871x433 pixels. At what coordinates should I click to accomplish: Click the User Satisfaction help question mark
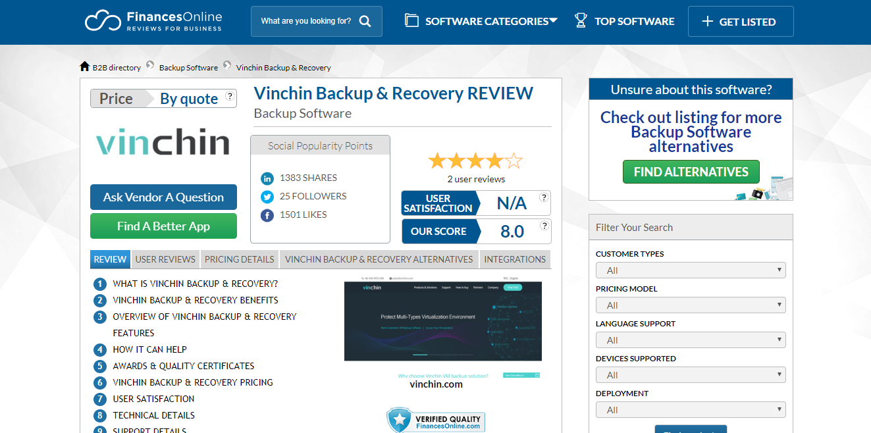click(x=544, y=197)
